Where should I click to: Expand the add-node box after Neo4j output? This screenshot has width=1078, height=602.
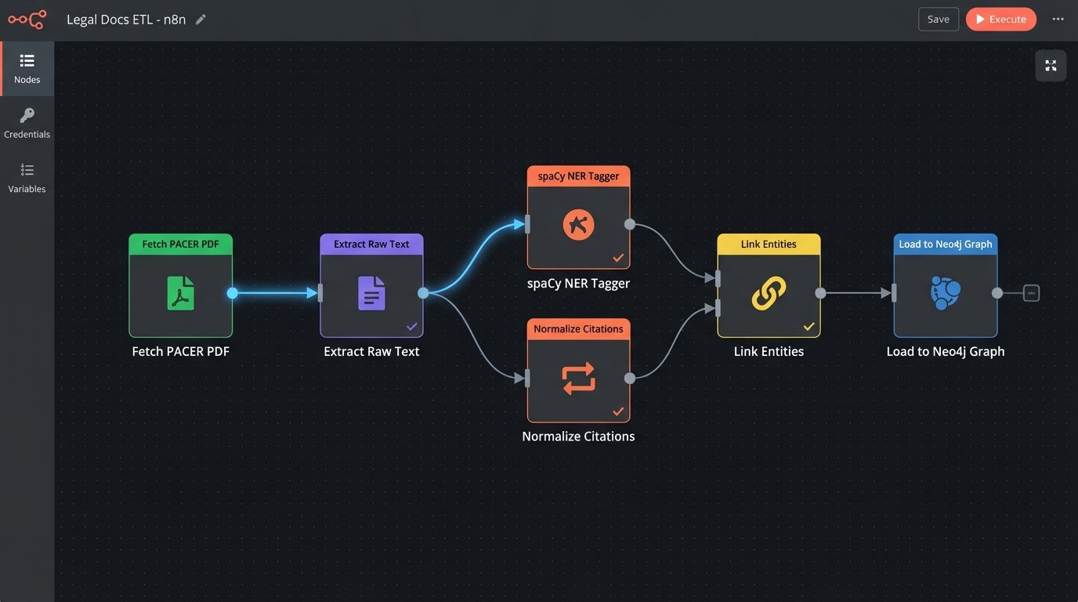(x=1032, y=293)
